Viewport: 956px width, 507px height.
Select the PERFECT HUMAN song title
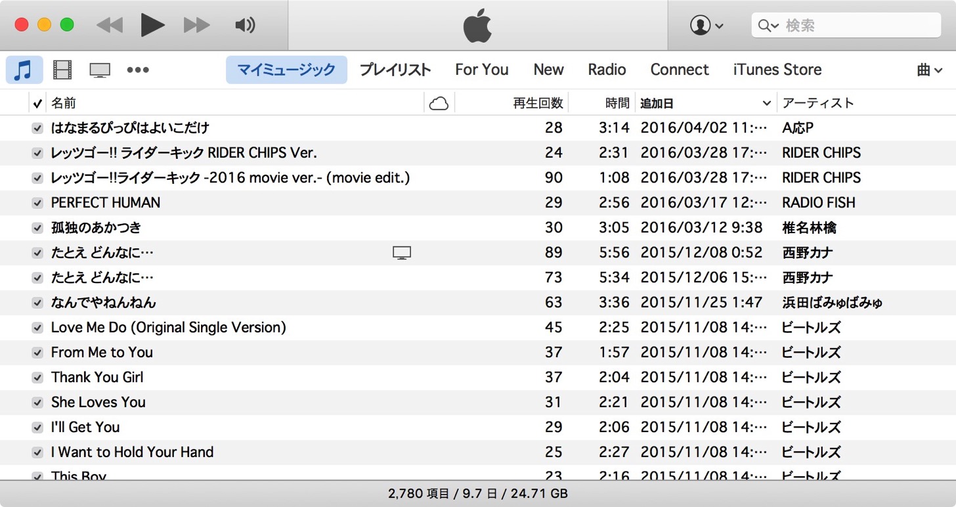coord(106,202)
